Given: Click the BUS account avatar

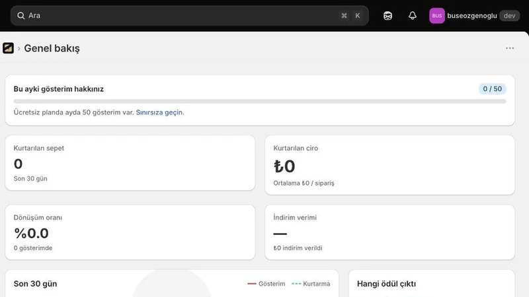Looking at the screenshot, I should tap(437, 15).
